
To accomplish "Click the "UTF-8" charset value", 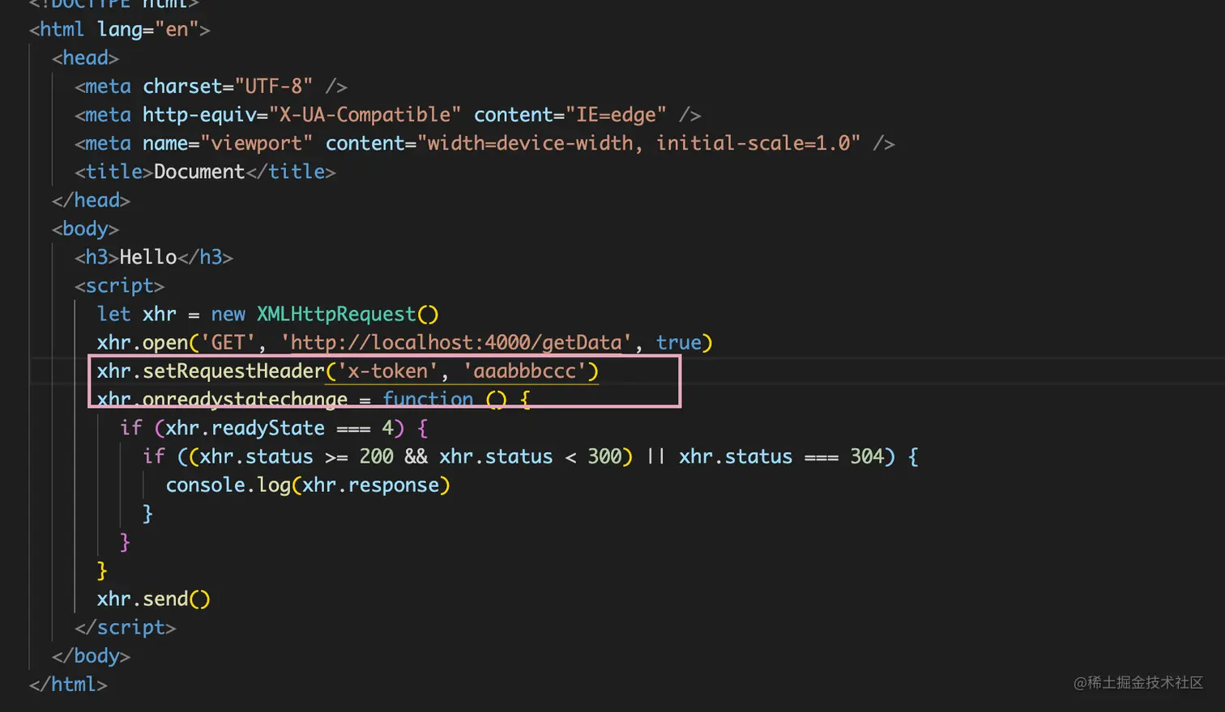I will [274, 87].
